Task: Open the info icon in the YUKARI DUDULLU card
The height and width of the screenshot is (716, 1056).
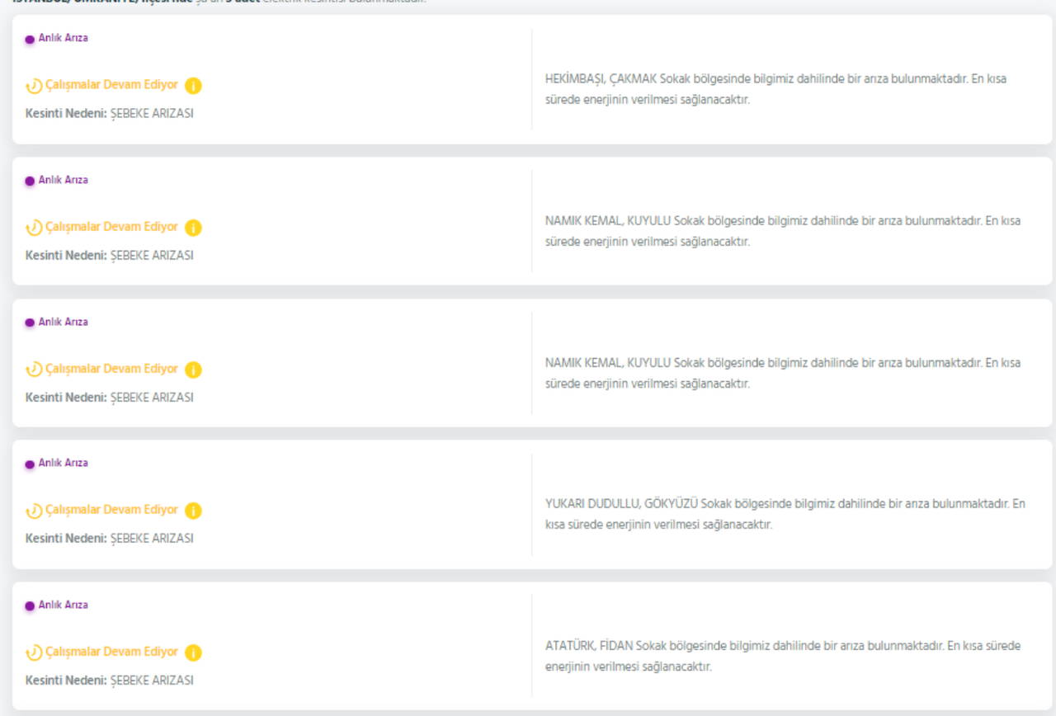Action: [193, 511]
